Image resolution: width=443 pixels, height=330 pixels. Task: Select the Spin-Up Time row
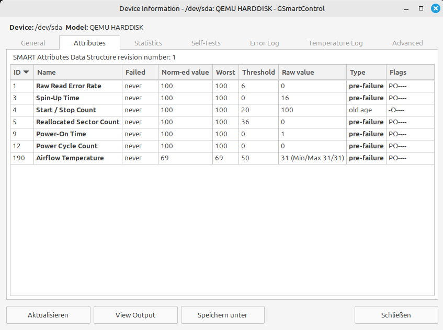[222, 98]
